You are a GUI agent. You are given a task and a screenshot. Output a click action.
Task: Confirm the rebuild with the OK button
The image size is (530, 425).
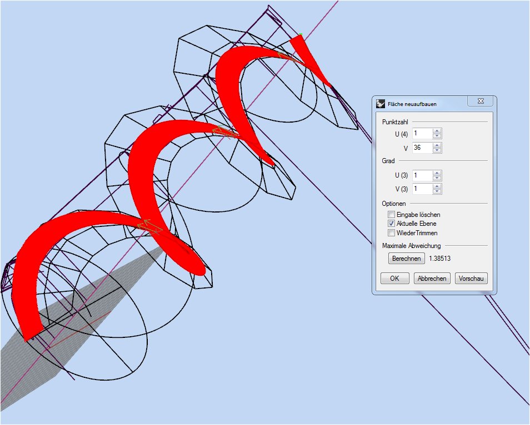pyautogui.click(x=394, y=278)
